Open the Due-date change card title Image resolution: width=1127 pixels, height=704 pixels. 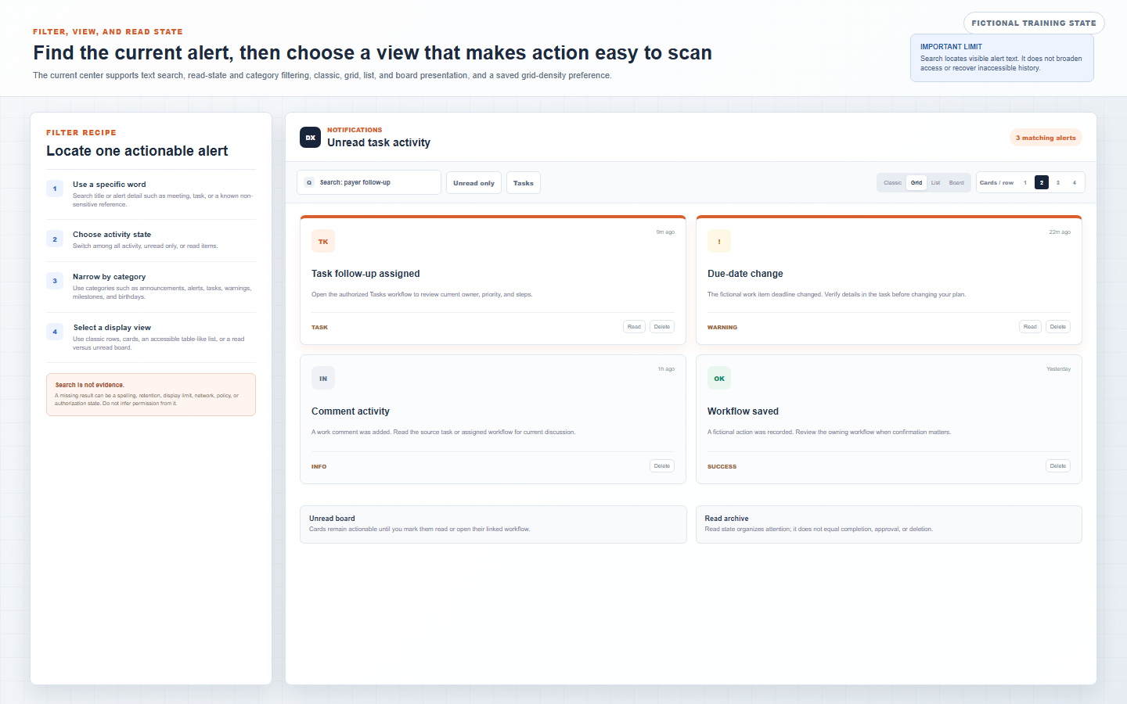coord(745,274)
